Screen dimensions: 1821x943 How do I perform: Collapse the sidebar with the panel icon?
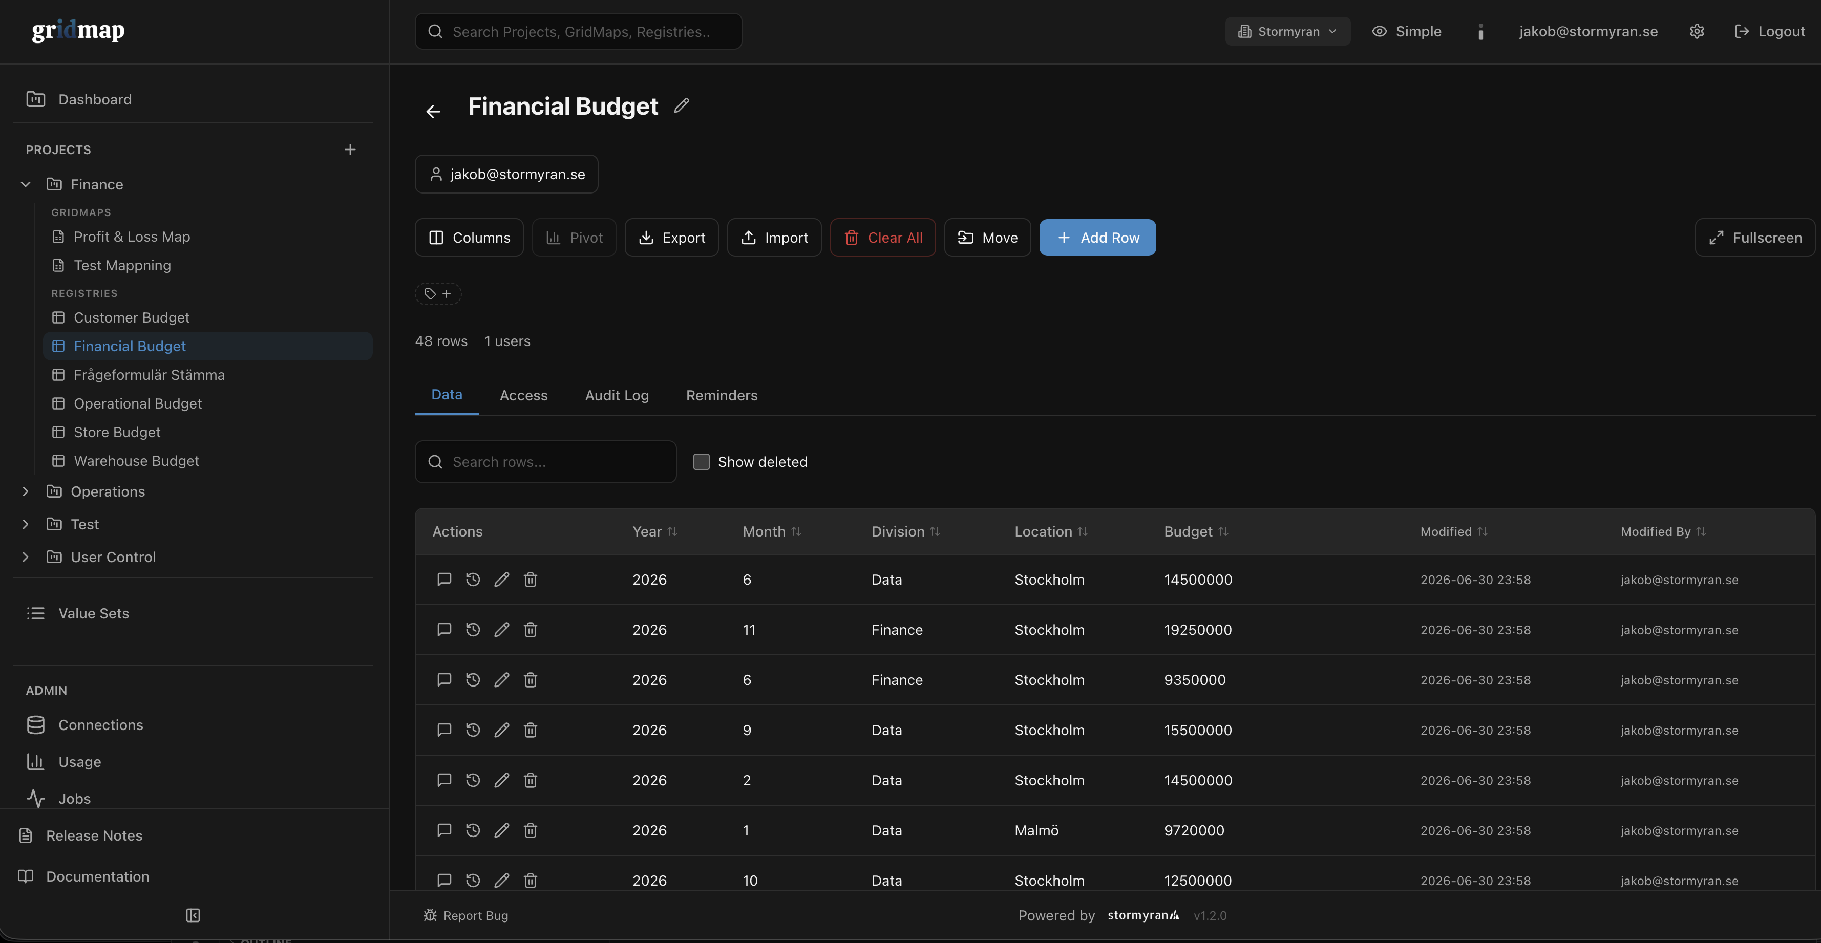[193, 915]
